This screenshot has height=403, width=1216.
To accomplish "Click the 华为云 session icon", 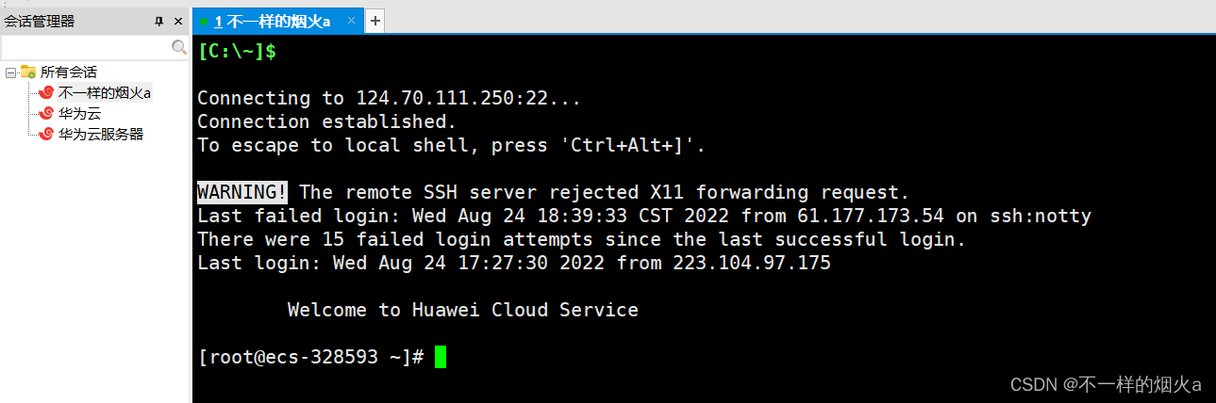I will tap(46, 114).
